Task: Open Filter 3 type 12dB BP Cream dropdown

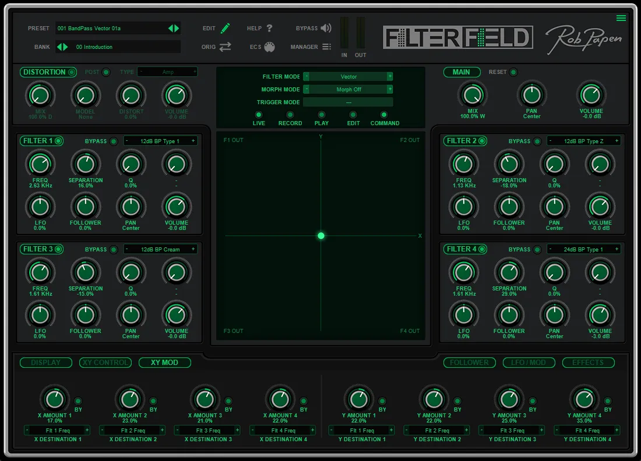Action: tap(160, 249)
